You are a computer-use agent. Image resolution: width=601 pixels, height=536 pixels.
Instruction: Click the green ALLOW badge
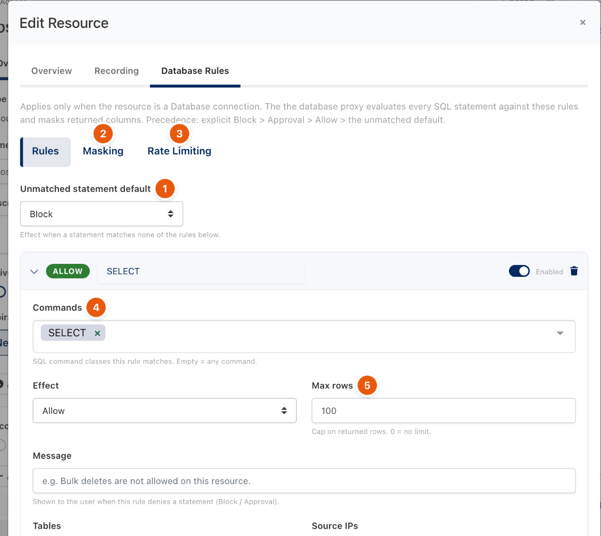click(x=68, y=272)
